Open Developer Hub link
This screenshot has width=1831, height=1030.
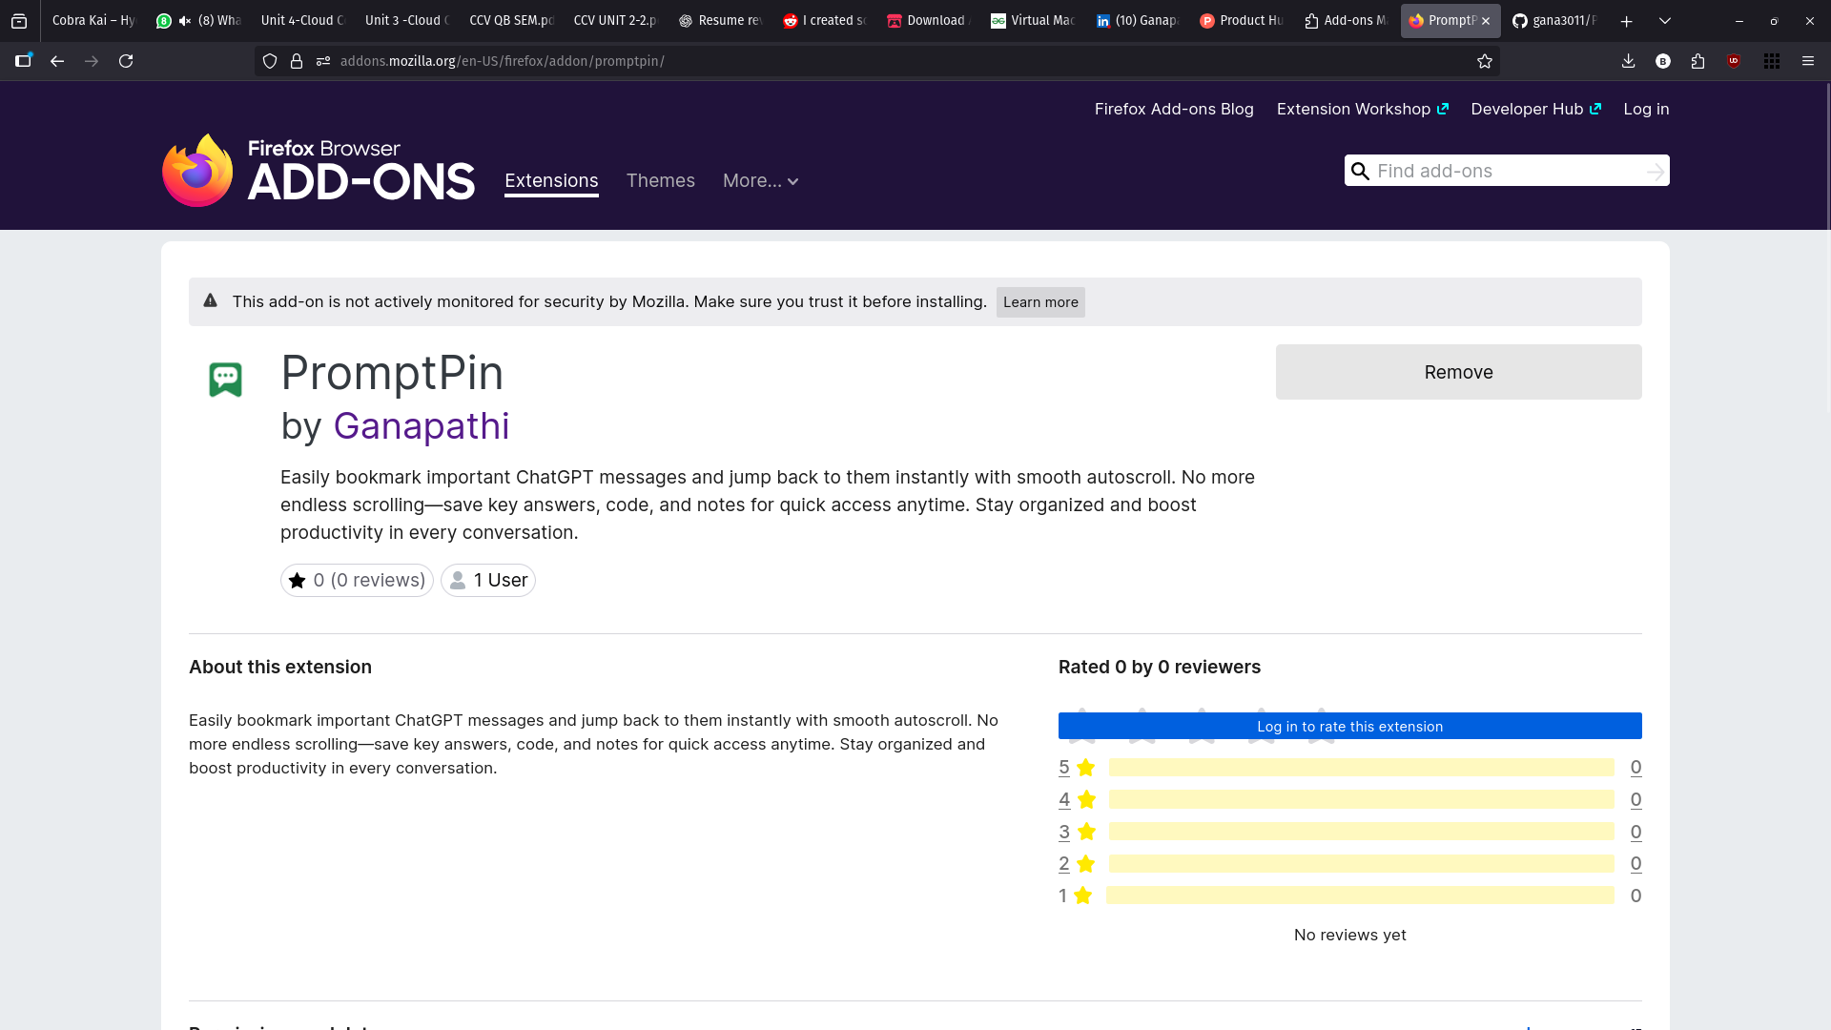pos(1535,109)
